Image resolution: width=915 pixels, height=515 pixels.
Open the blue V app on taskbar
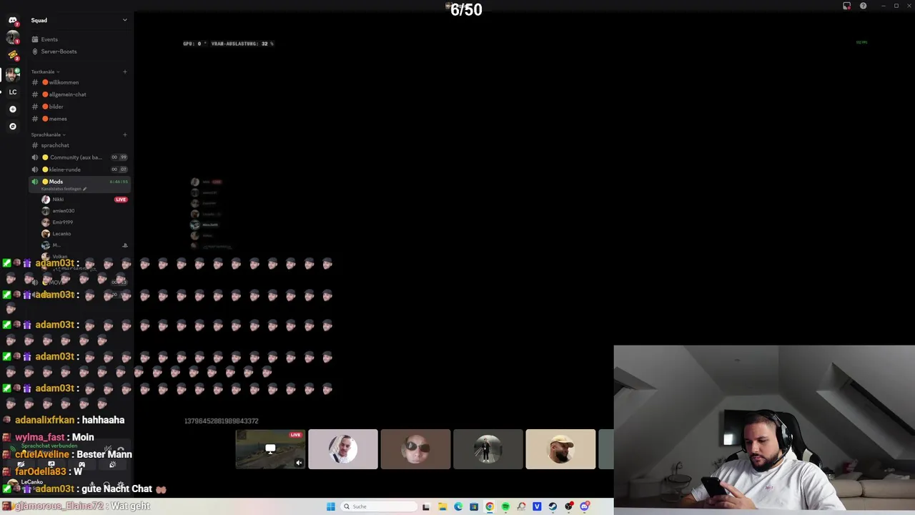(x=537, y=506)
